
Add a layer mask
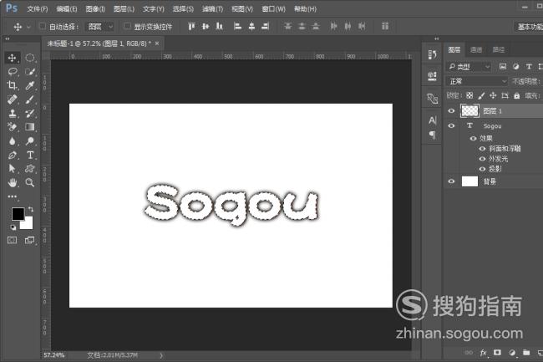point(497,353)
